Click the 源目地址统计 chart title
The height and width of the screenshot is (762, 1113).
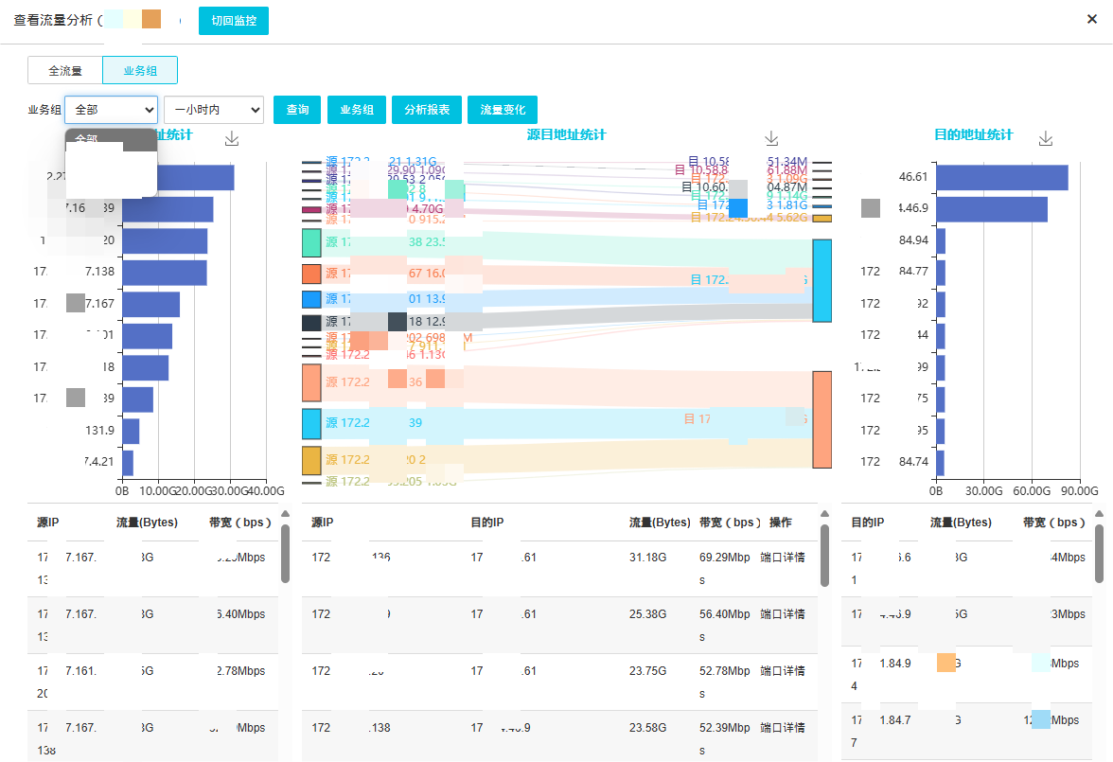tap(566, 135)
